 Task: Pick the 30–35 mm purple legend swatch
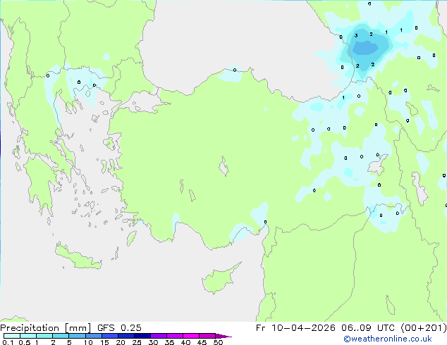159,336
